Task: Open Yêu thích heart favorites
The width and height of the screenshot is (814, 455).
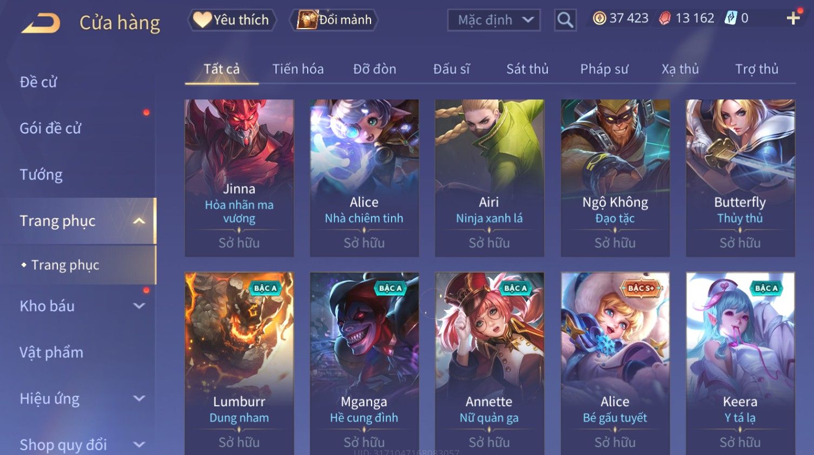Action: coord(232,20)
